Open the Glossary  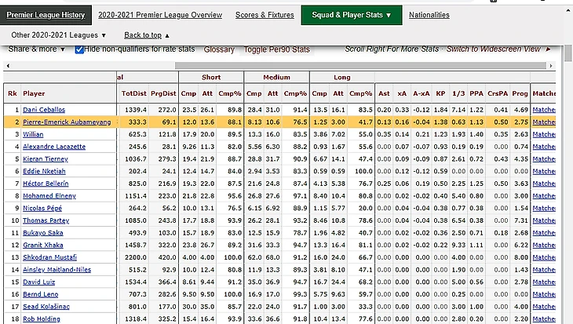(219, 49)
